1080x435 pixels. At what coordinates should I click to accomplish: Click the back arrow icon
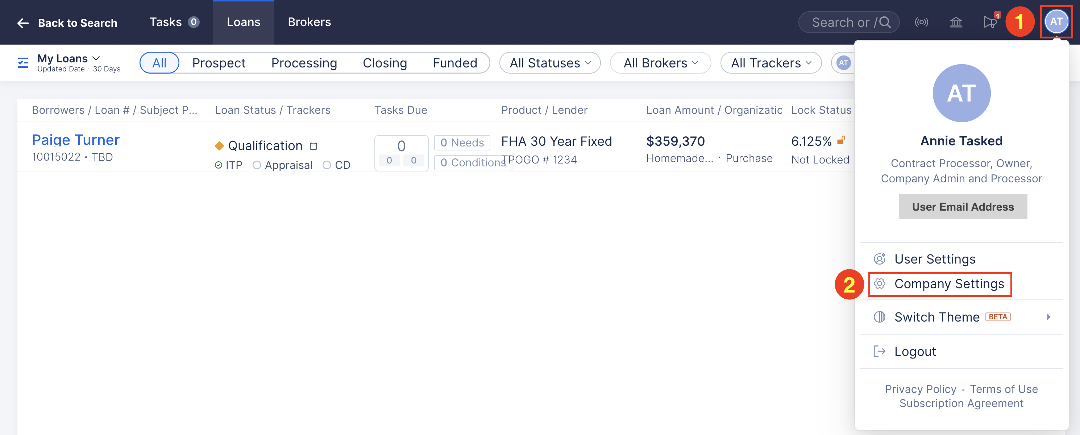[x=23, y=23]
